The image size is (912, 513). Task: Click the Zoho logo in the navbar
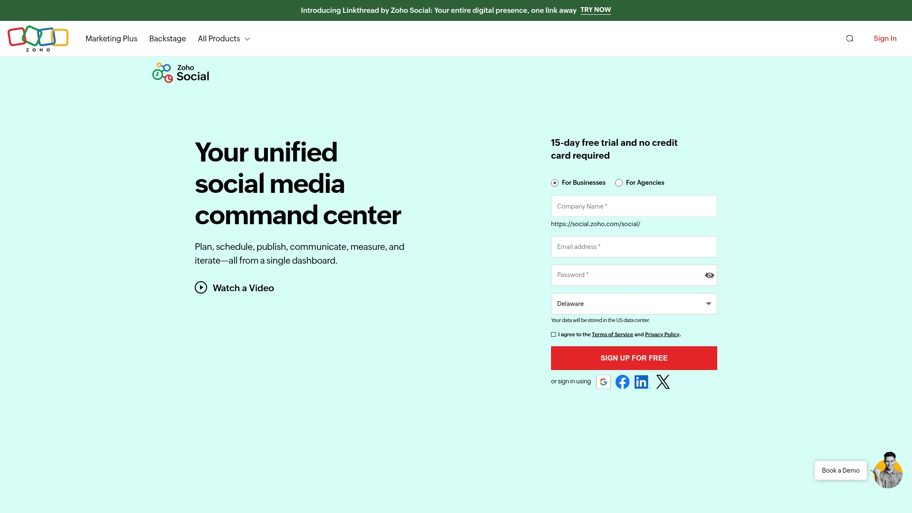[x=38, y=38]
